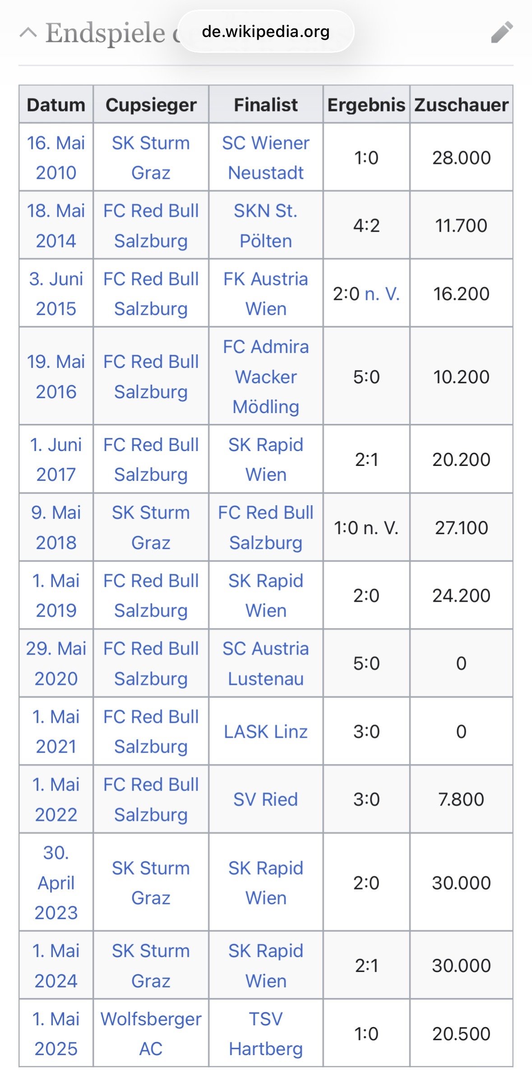Open FC Red Bull Salzburg finalist link in 2018 row
The height and width of the screenshot is (1070, 532).
click(x=266, y=527)
